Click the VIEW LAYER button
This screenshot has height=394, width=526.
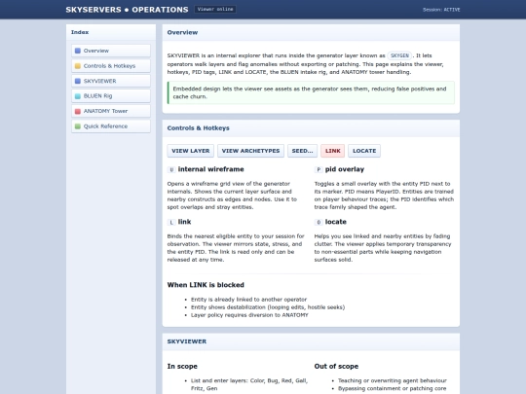pos(191,151)
